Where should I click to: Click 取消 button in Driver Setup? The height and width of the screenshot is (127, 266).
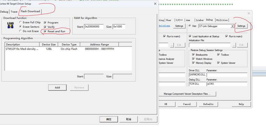pyautogui.click(x=129, y=119)
